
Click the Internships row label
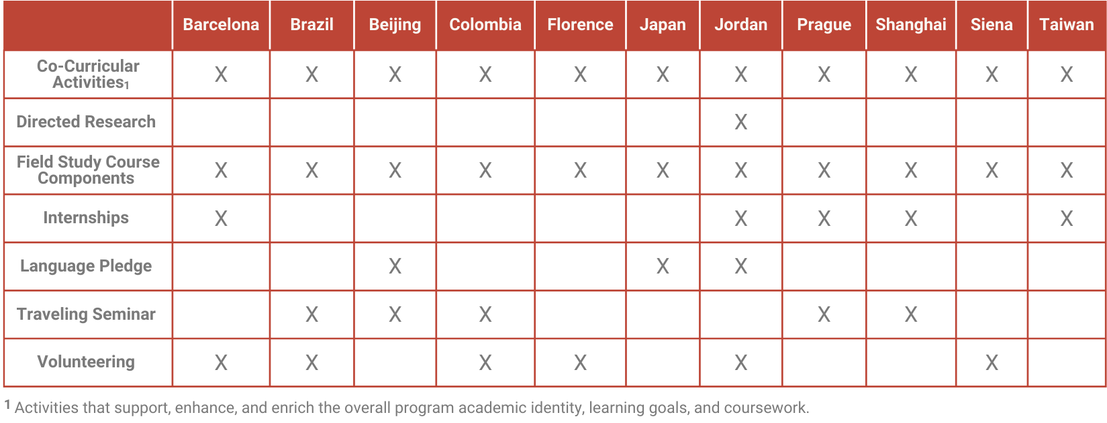pos(86,218)
